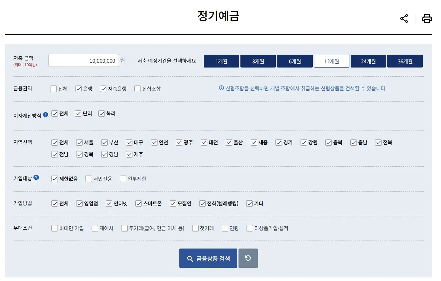
Task: Check 주거래(급여, 연금 이체 등) checkbox
Action: point(124,228)
